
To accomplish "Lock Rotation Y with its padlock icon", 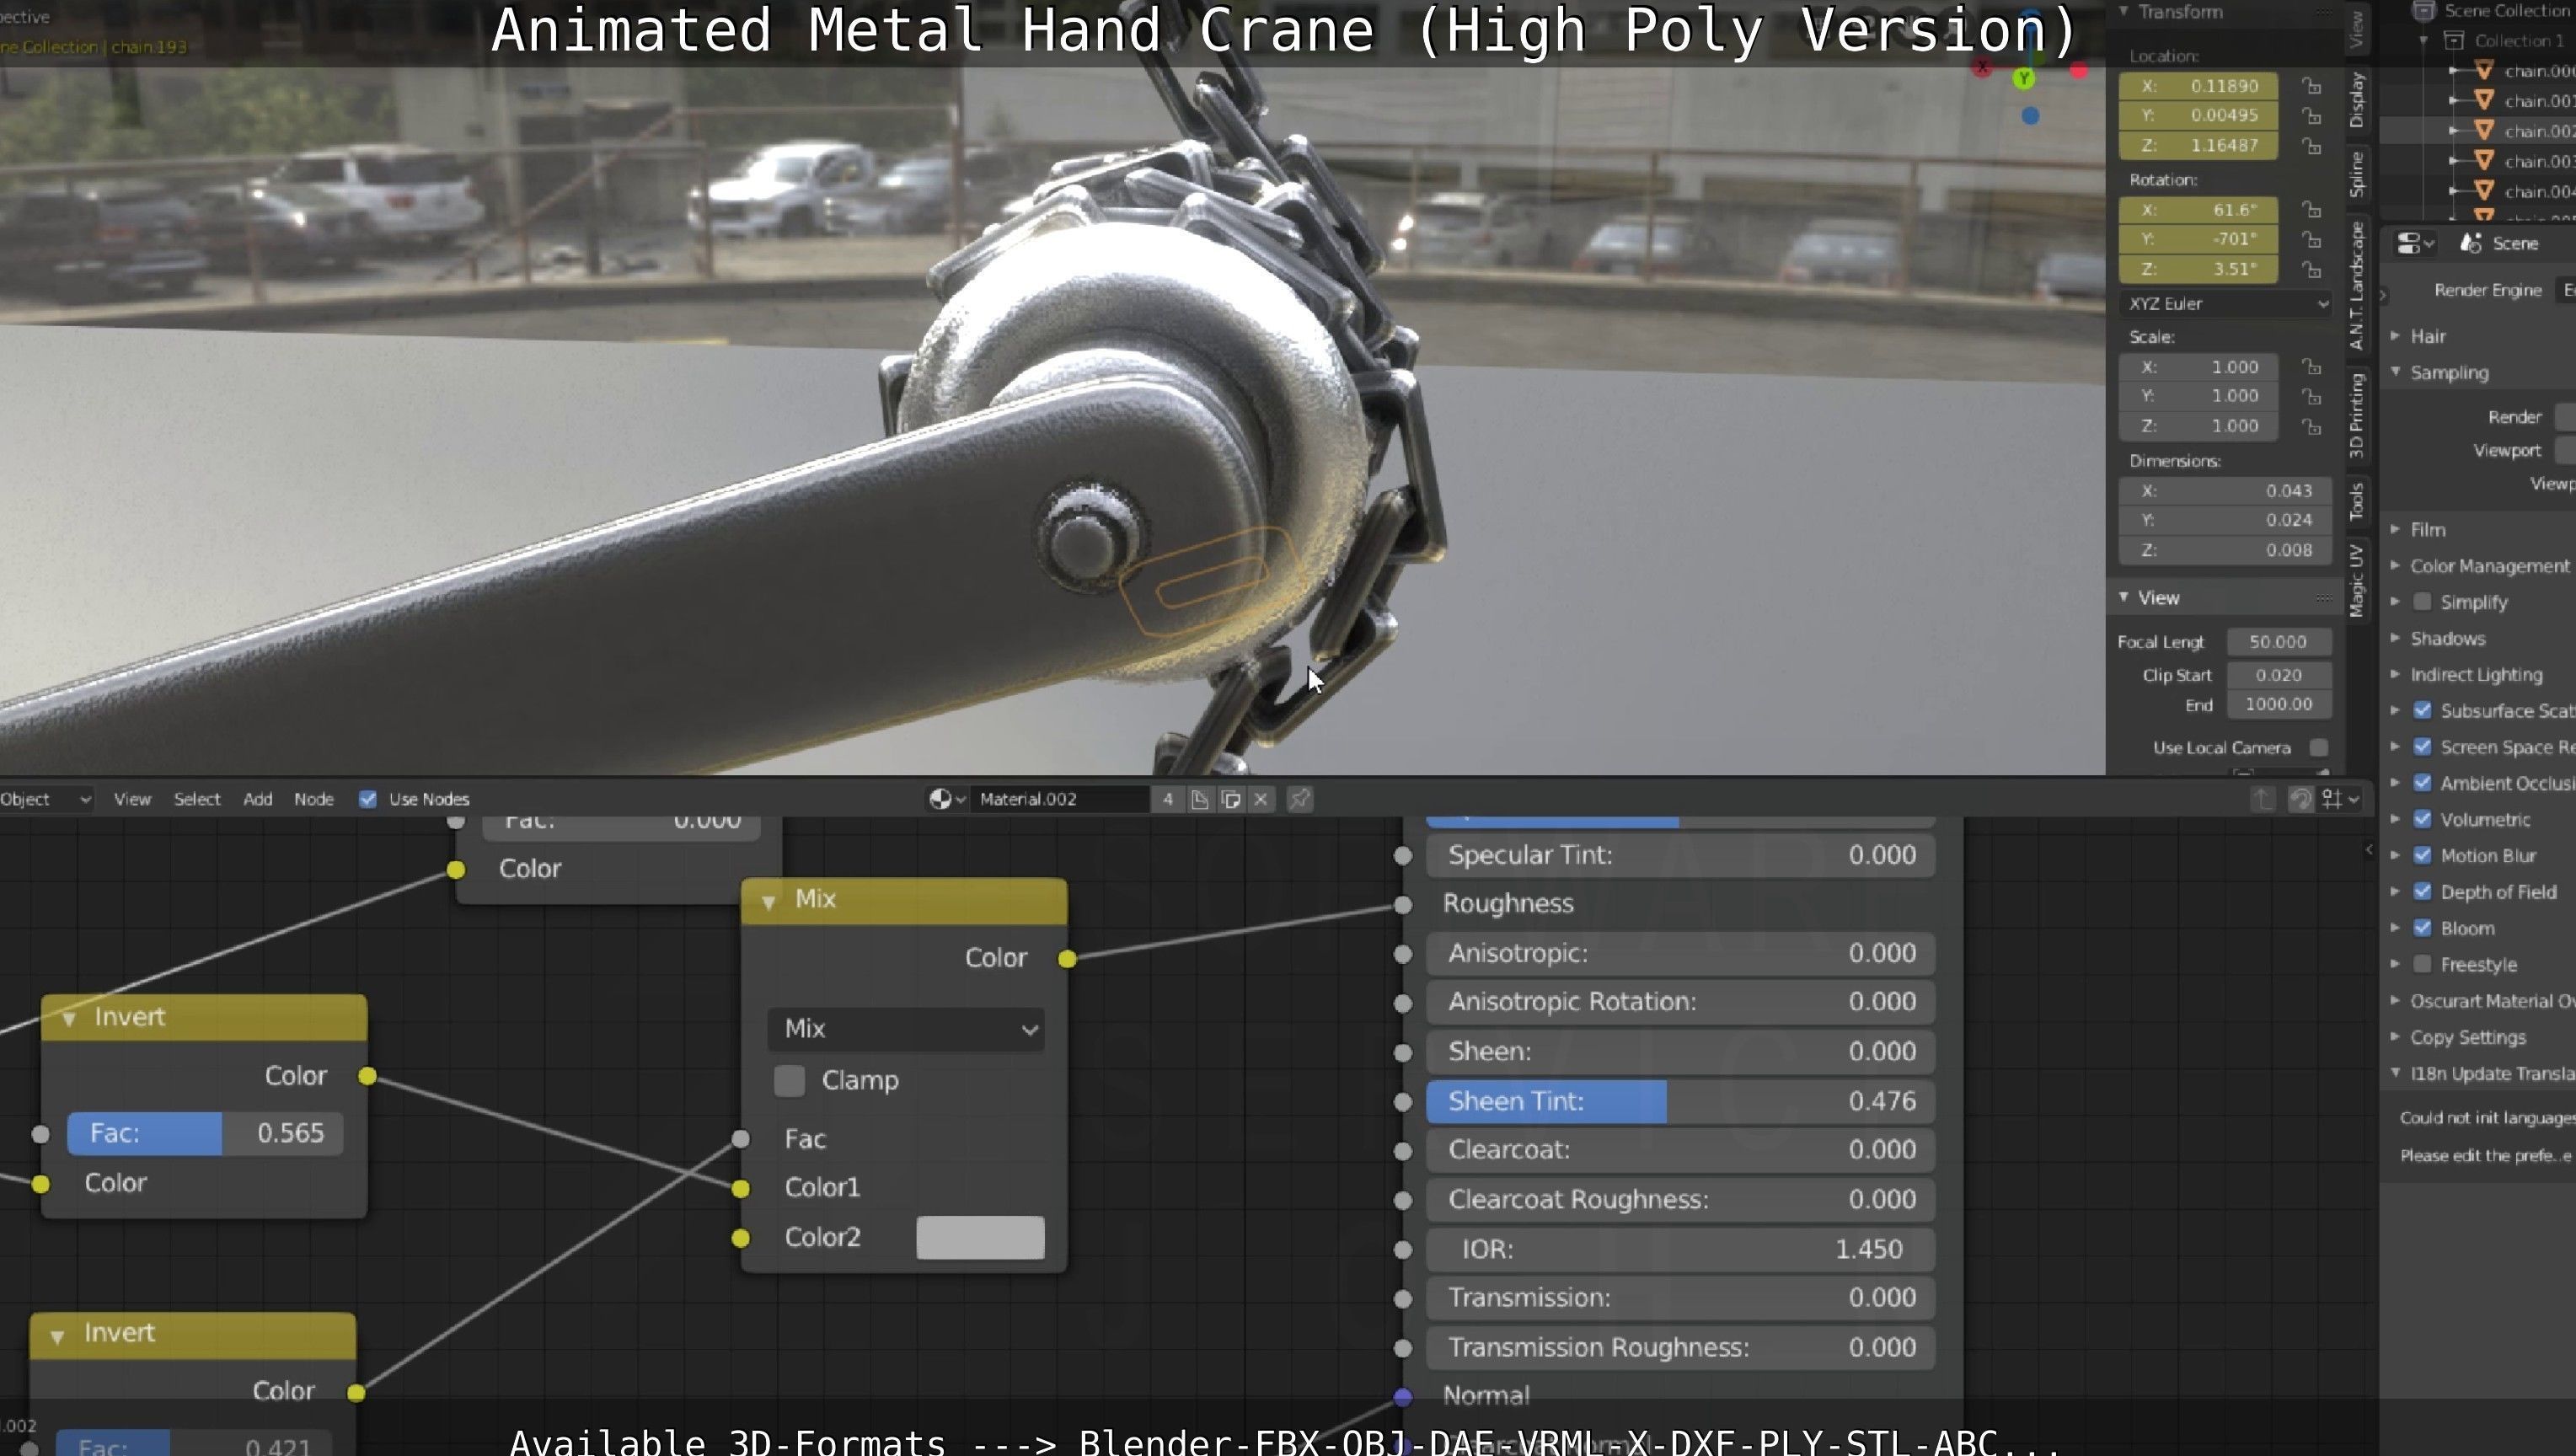I will [x=2311, y=240].
